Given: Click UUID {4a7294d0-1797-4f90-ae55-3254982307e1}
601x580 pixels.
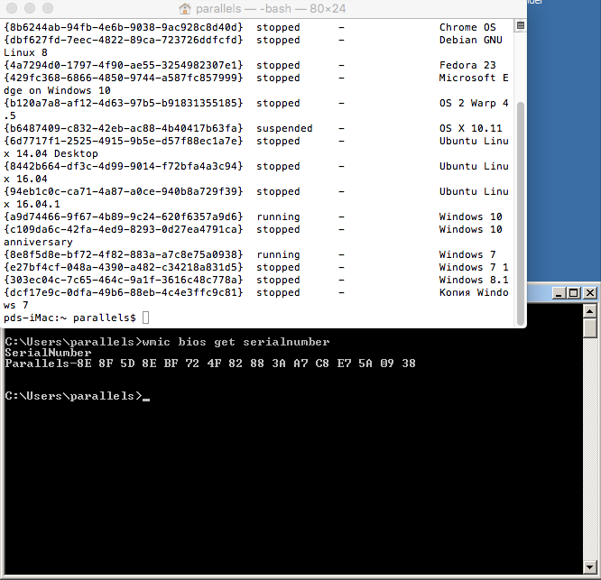Looking at the screenshot, I should click(x=124, y=65).
